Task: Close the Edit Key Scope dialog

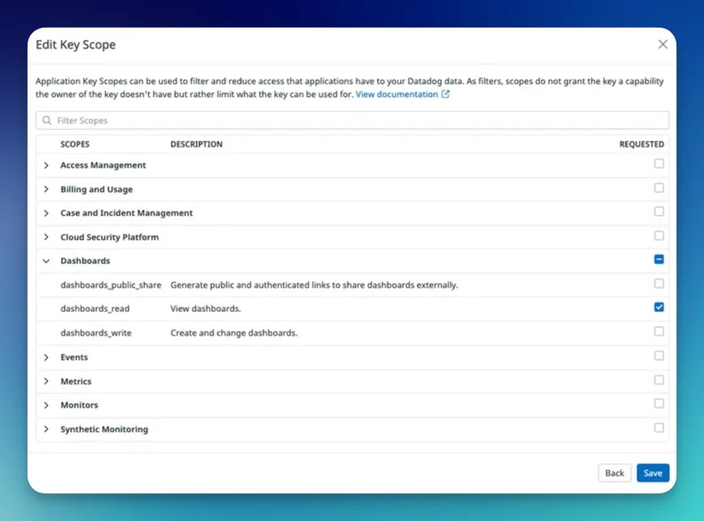Action: click(663, 44)
